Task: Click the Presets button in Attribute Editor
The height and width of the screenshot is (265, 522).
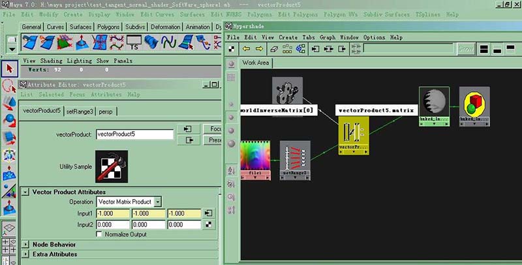Action: tap(212, 140)
